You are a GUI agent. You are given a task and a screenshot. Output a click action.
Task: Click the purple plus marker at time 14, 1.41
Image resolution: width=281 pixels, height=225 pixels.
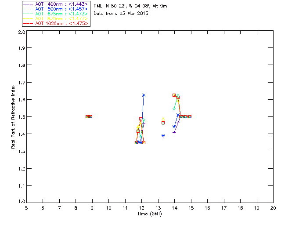[x=174, y=133]
